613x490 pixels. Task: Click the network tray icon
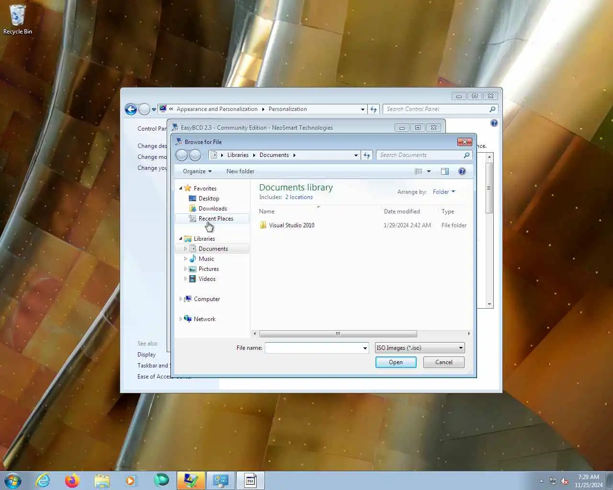(x=553, y=481)
